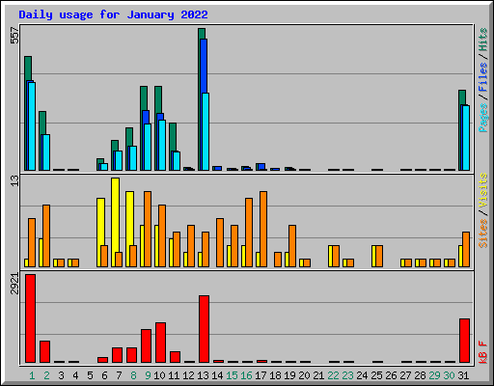Click day label 24 on the x-axis
This screenshot has width=494, height=386.
[x=362, y=375]
